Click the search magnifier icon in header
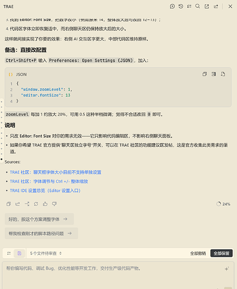 click(x=198, y=6)
